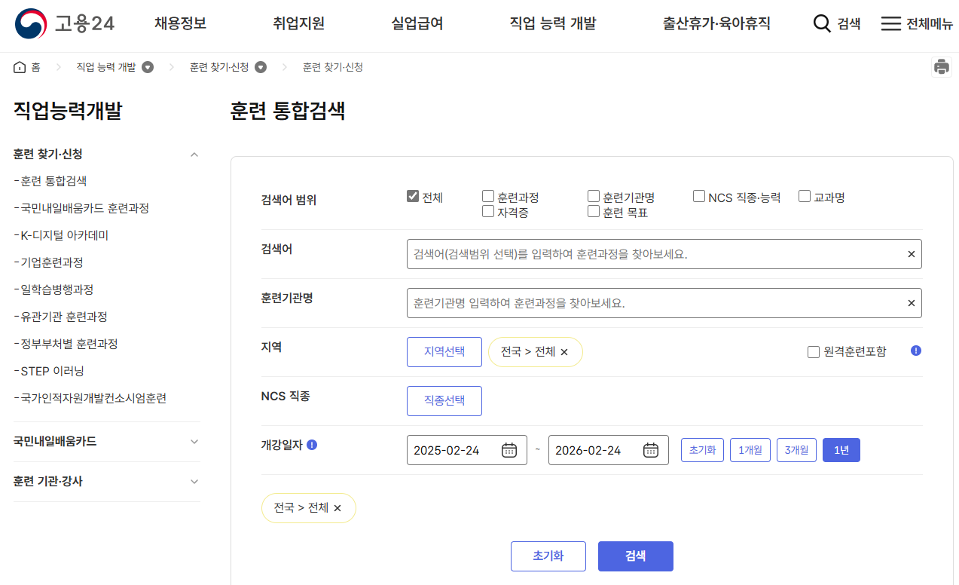The height and width of the screenshot is (585, 959).
Task: Clear the 검색어 field with its X
Action: coord(912,254)
